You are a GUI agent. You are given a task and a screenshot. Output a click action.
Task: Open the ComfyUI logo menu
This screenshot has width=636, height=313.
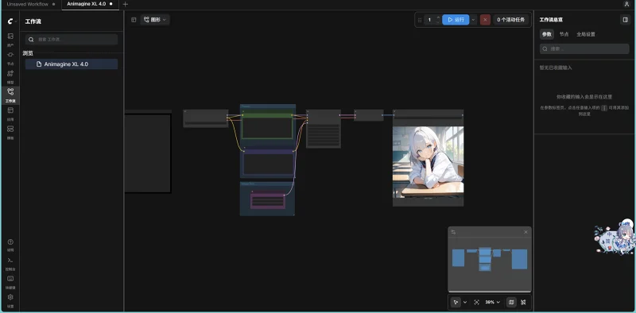(x=10, y=21)
